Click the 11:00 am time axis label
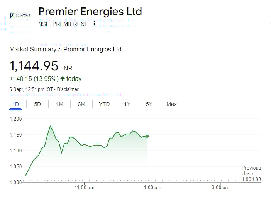271x197 pixels. click(85, 188)
